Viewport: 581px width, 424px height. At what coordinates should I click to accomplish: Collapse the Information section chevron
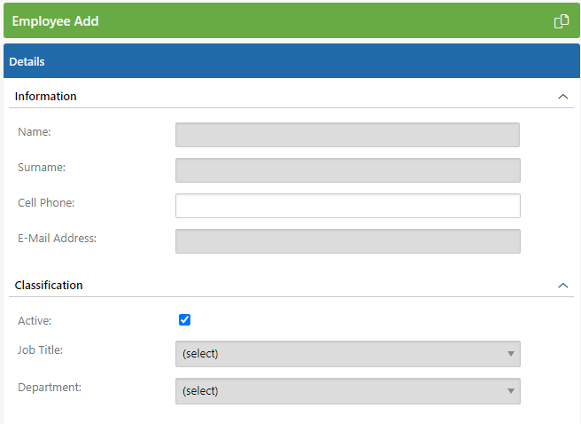tap(563, 97)
